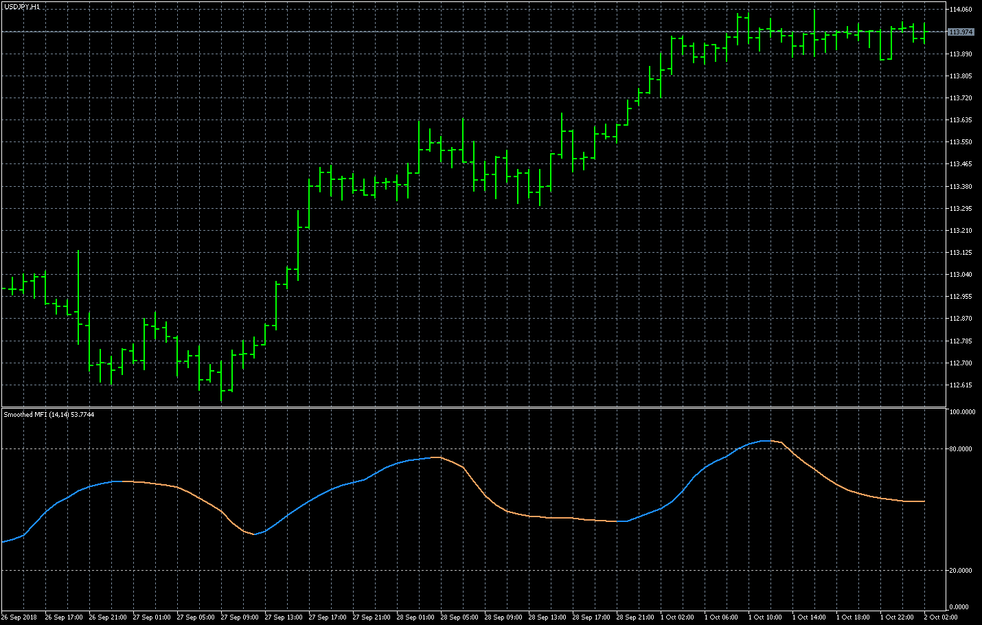Select the 1 Oct 06:00 time label

(x=721, y=617)
